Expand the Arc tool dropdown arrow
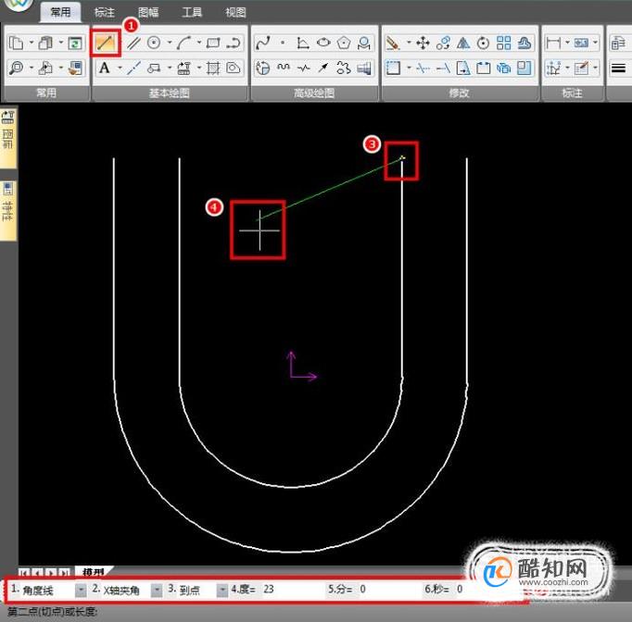This screenshot has height=622, width=632. (198, 43)
